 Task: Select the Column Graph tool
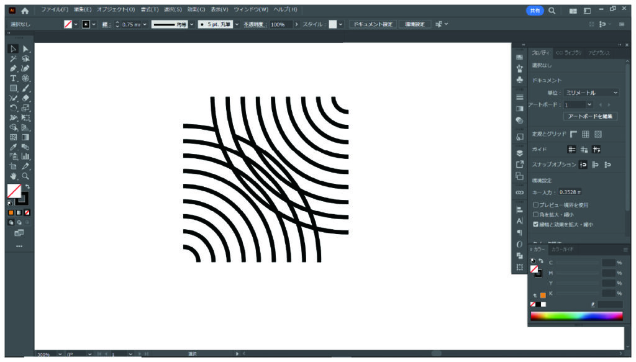point(25,156)
